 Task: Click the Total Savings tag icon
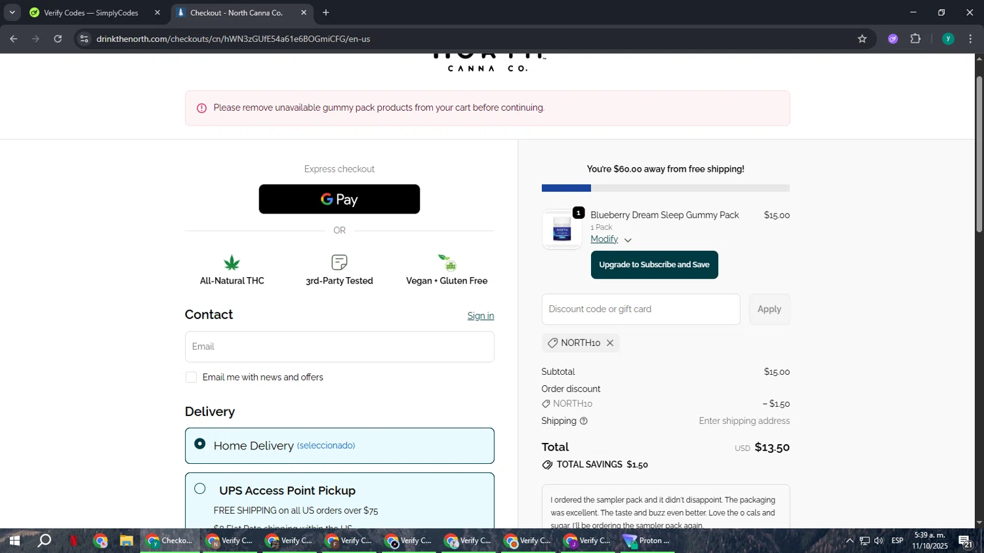(547, 465)
